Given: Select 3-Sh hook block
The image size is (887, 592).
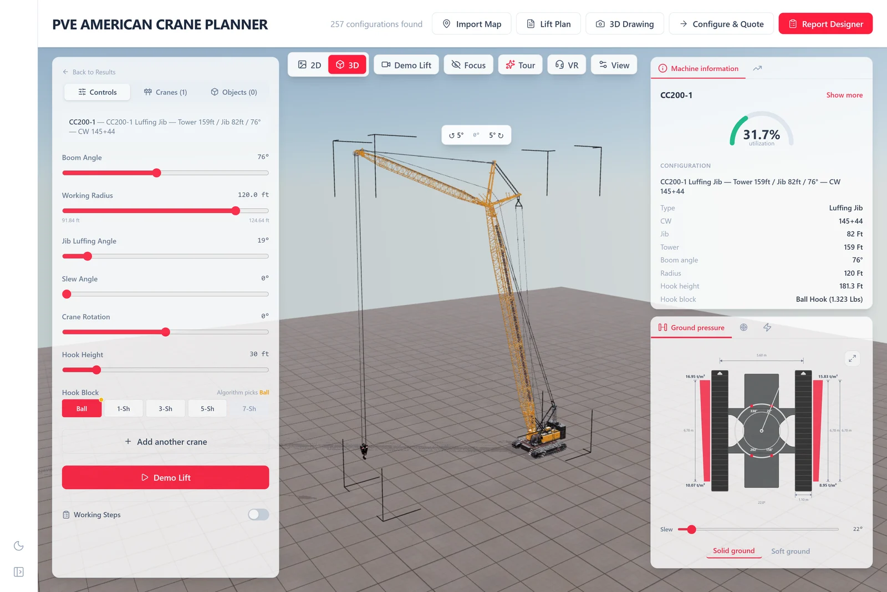Looking at the screenshot, I should (x=165, y=408).
